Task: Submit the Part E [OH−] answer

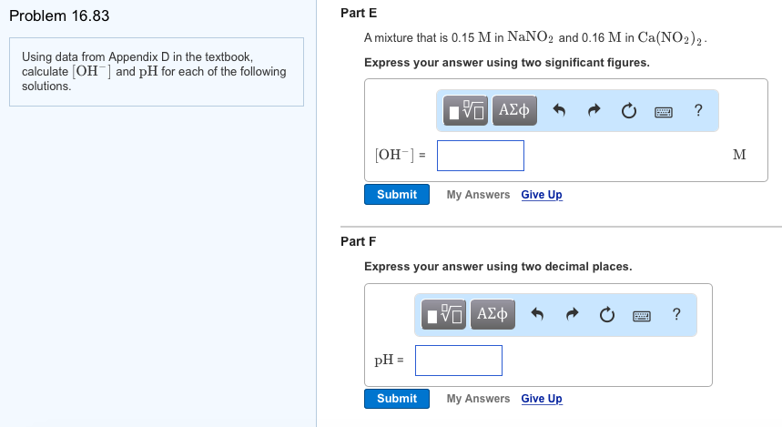Action: point(397,195)
